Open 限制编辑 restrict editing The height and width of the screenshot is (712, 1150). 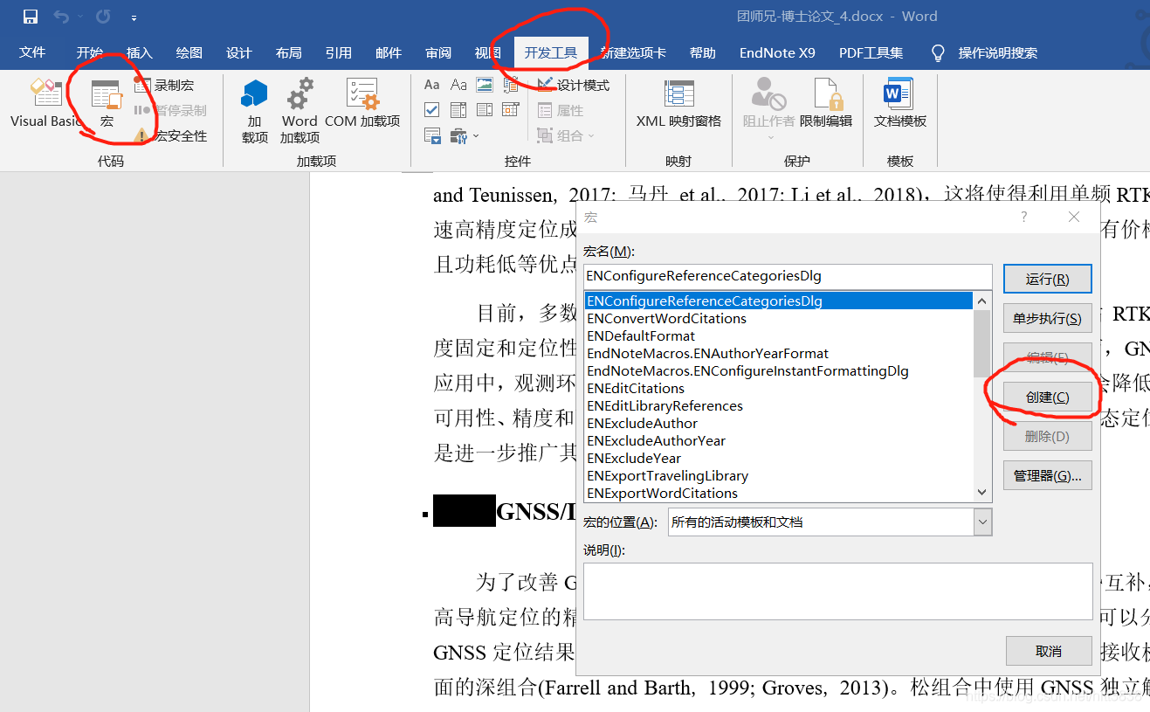pyautogui.click(x=826, y=103)
